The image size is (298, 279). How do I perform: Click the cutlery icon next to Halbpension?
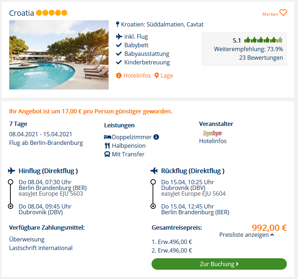(107, 146)
